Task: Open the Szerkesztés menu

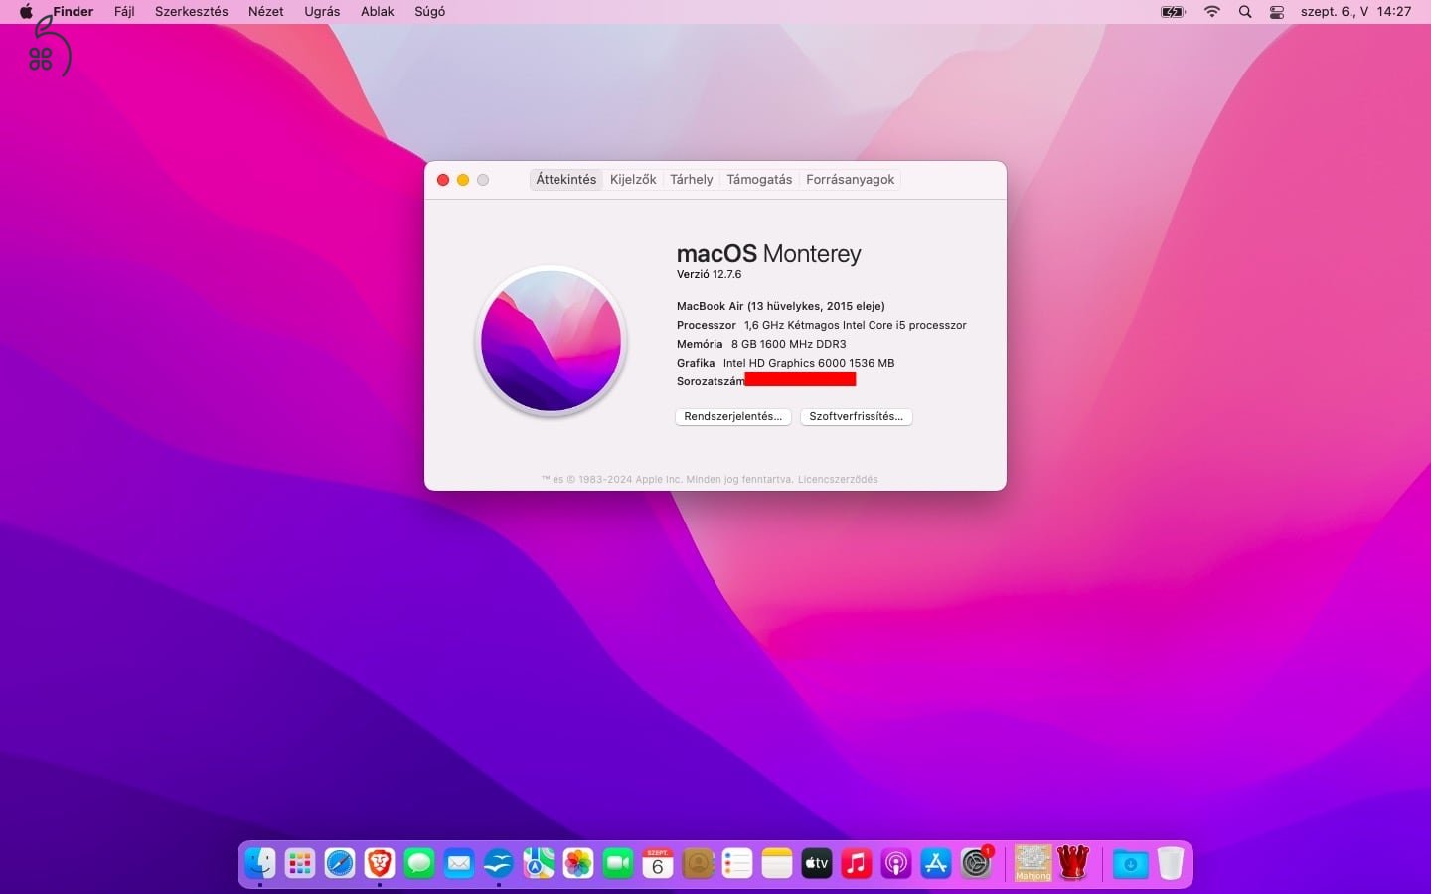Action: click(192, 12)
